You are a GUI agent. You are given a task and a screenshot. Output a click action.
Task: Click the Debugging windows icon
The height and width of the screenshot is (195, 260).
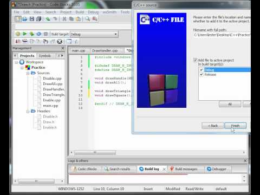pos(69,42)
